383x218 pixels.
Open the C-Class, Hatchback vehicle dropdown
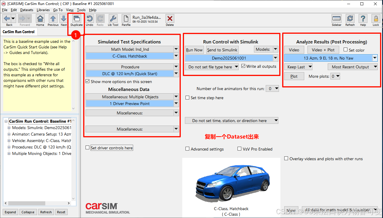176,56
